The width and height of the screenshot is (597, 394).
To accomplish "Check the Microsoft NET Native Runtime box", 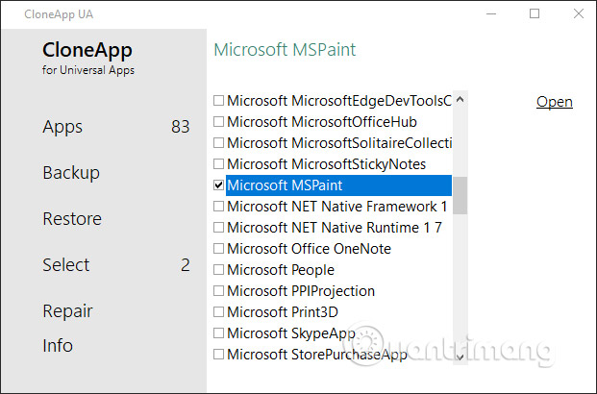I will (218, 228).
